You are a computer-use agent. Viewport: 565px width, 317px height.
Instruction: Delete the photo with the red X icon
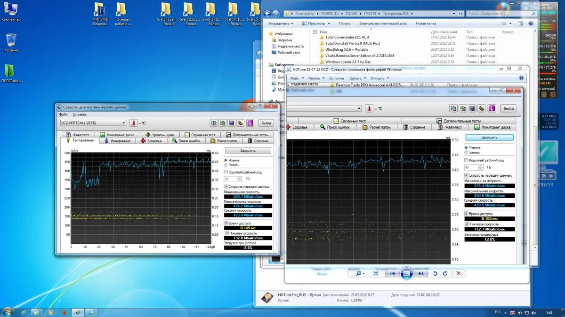pos(458,273)
